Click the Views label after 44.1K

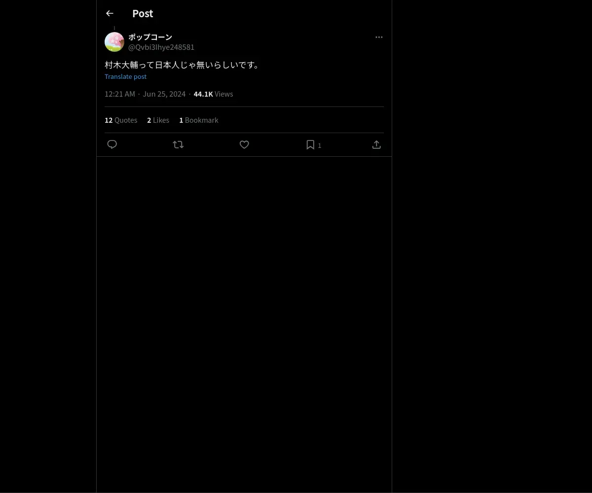click(x=223, y=94)
